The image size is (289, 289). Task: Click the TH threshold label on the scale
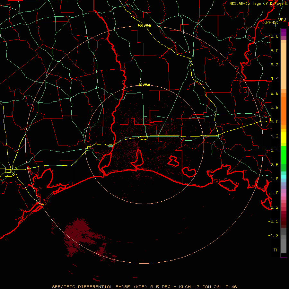click(276, 250)
